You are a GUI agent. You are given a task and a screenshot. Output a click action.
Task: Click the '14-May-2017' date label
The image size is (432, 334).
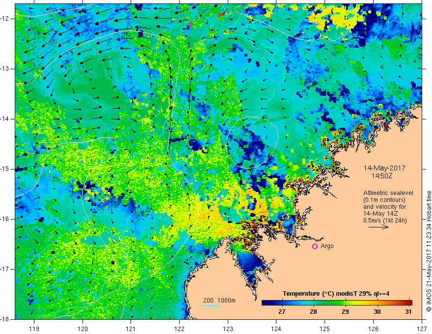(x=384, y=168)
